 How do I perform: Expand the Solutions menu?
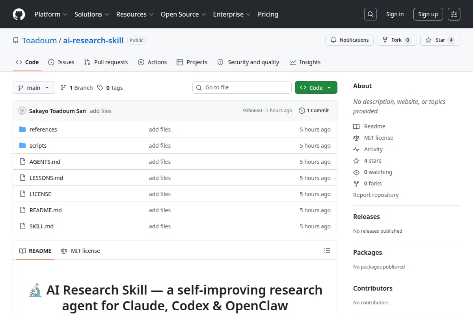click(x=91, y=14)
